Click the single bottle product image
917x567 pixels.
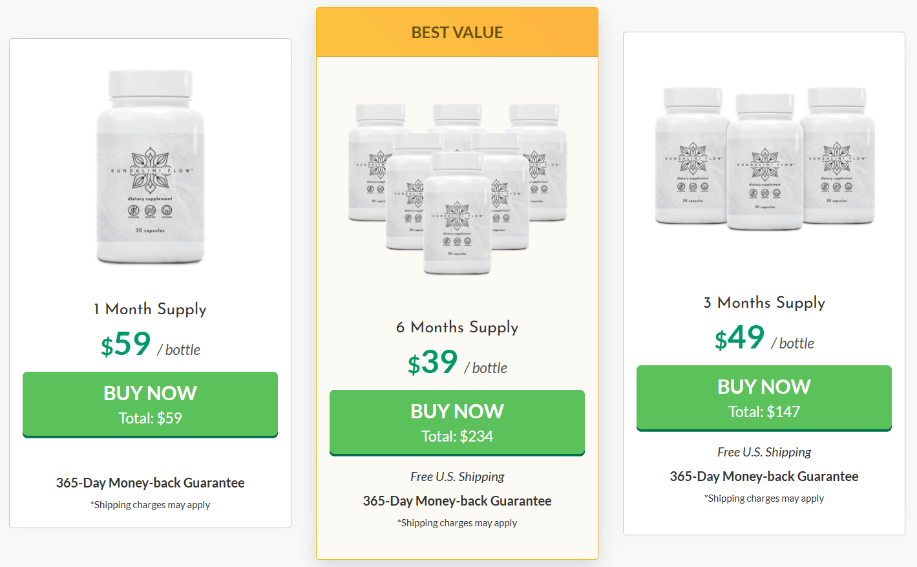click(x=151, y=167)
